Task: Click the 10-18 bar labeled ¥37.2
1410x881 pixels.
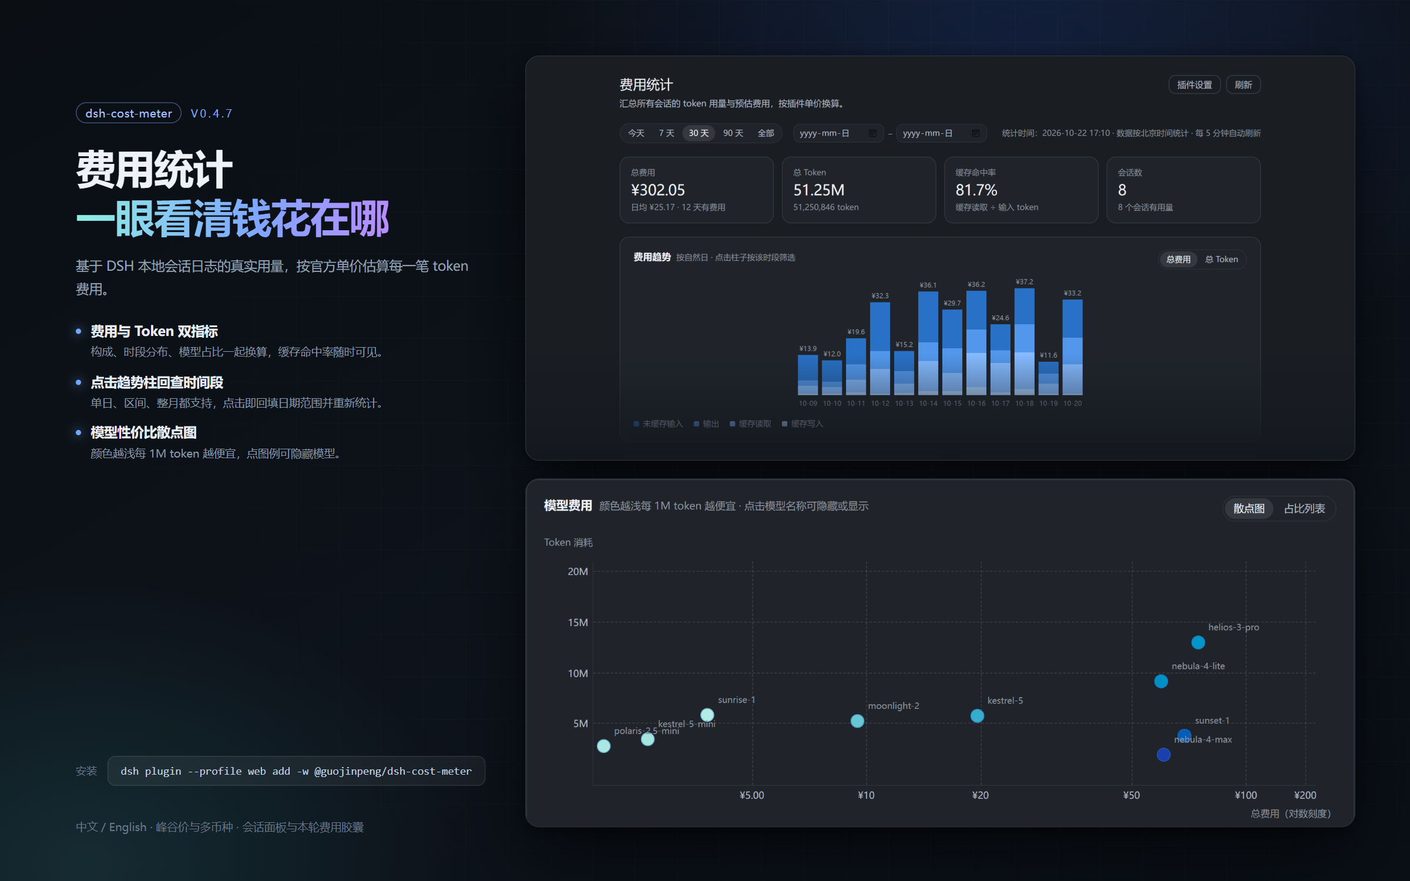Action: coord(1024,341)
